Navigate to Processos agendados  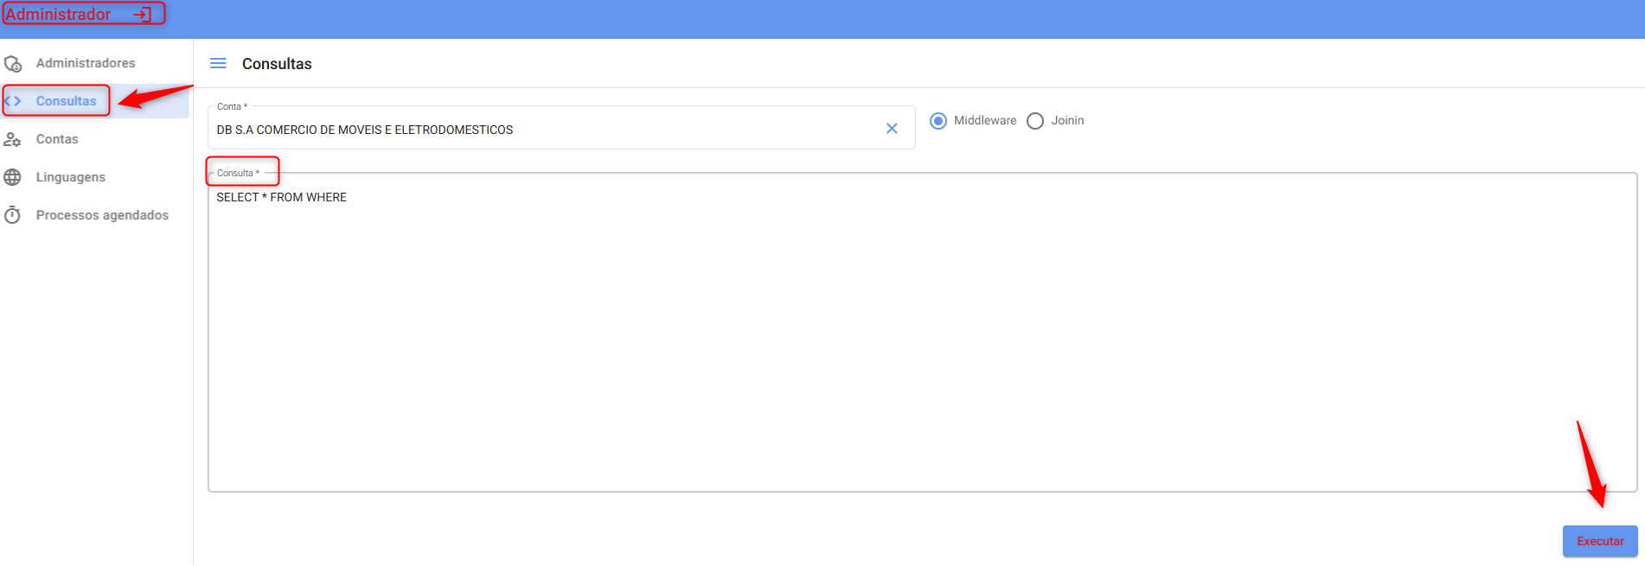pos(102,215)
